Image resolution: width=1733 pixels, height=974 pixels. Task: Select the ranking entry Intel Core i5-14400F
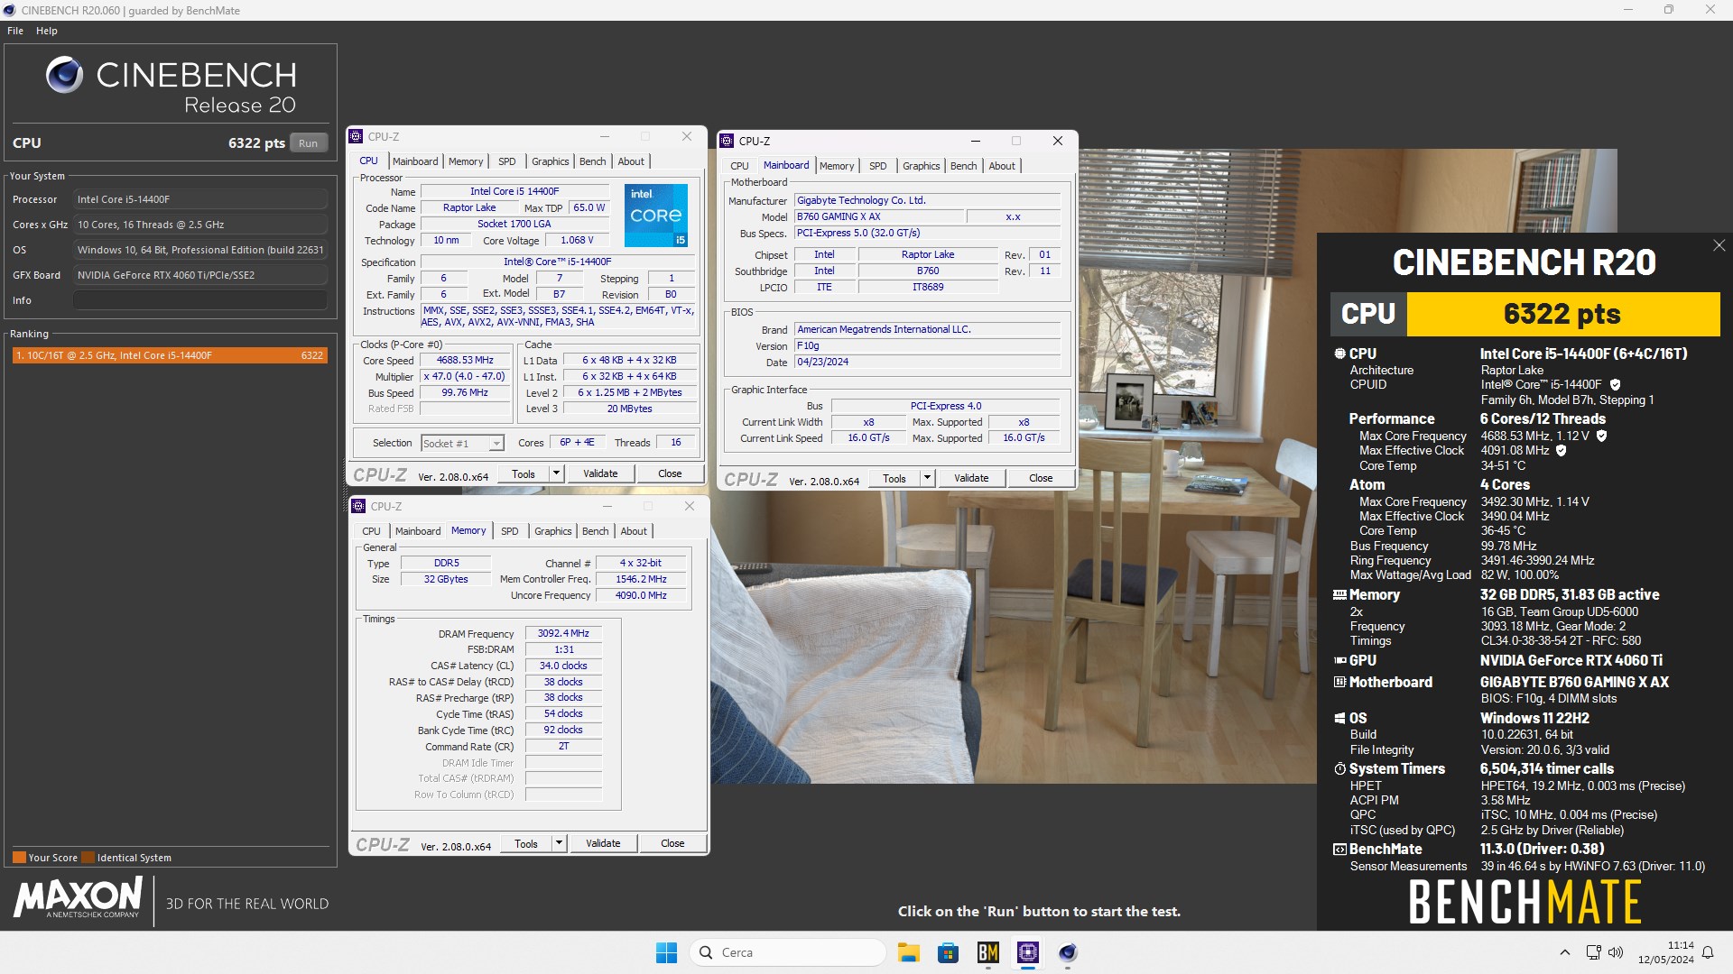tap(170, 355)
